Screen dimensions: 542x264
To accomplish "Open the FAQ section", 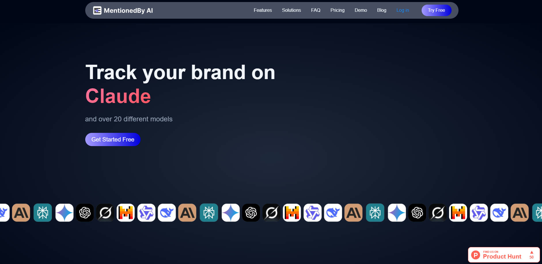I will [x=316, y=10].
